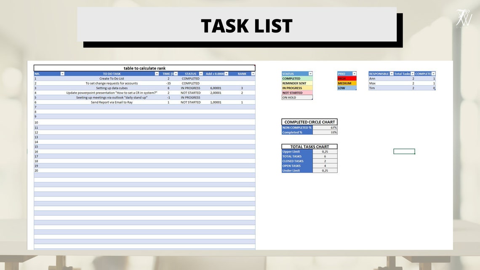Open the Total Tasks filter dropdown

click(x=412, y=74)
